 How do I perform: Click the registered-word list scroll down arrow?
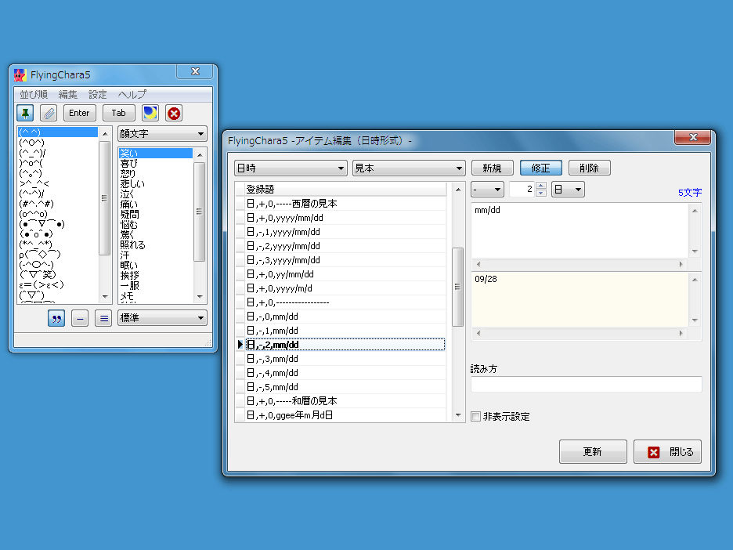(x=458, y=415)
